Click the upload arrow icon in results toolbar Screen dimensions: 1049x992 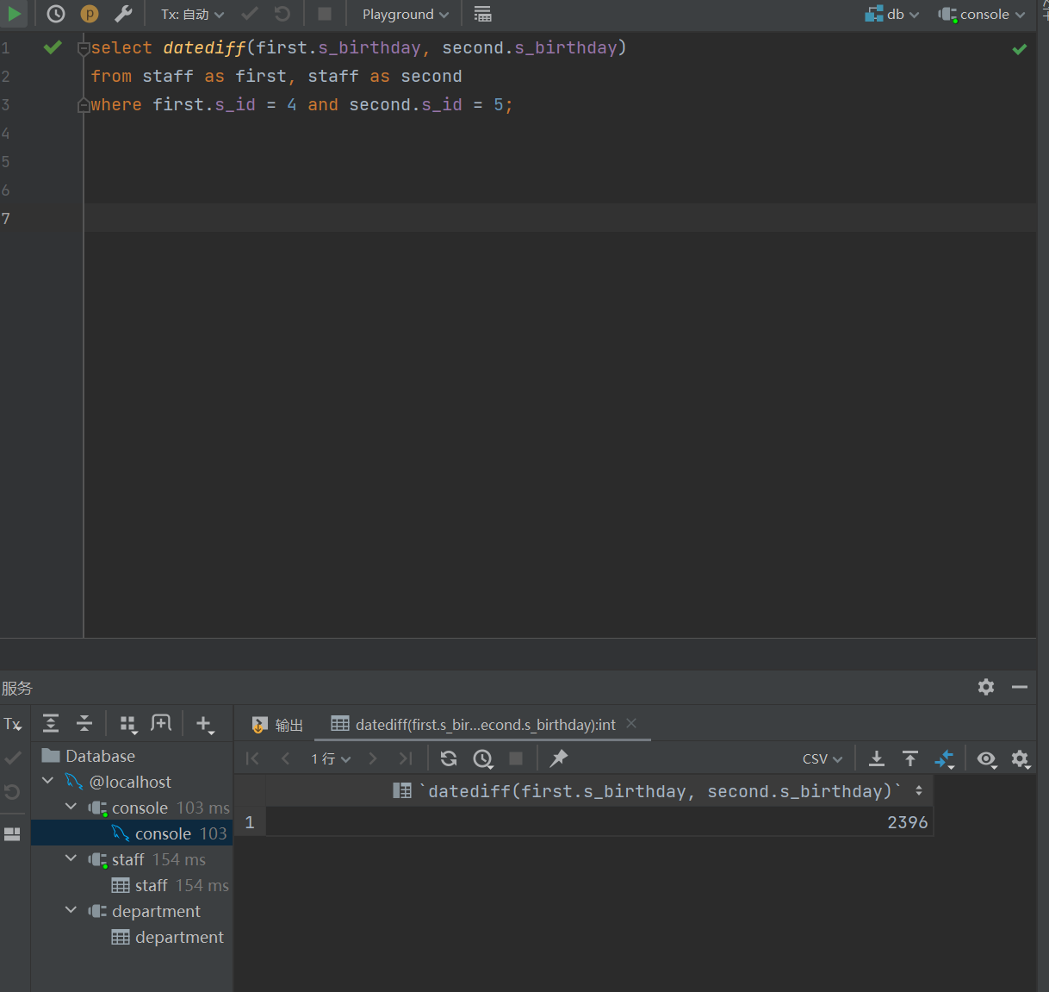click(x=910, y=758)
